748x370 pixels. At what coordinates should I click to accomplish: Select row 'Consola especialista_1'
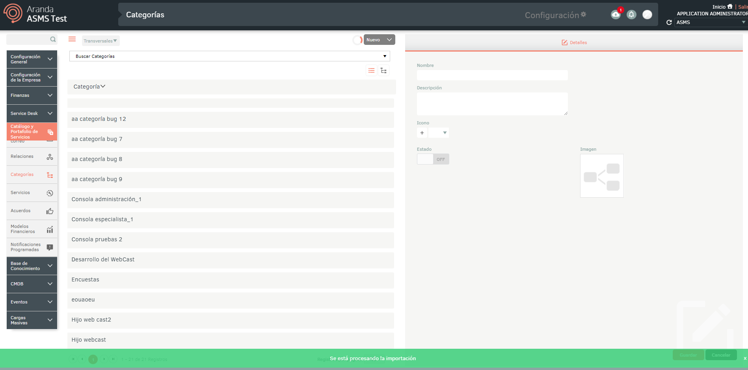[x=231, y=220]
